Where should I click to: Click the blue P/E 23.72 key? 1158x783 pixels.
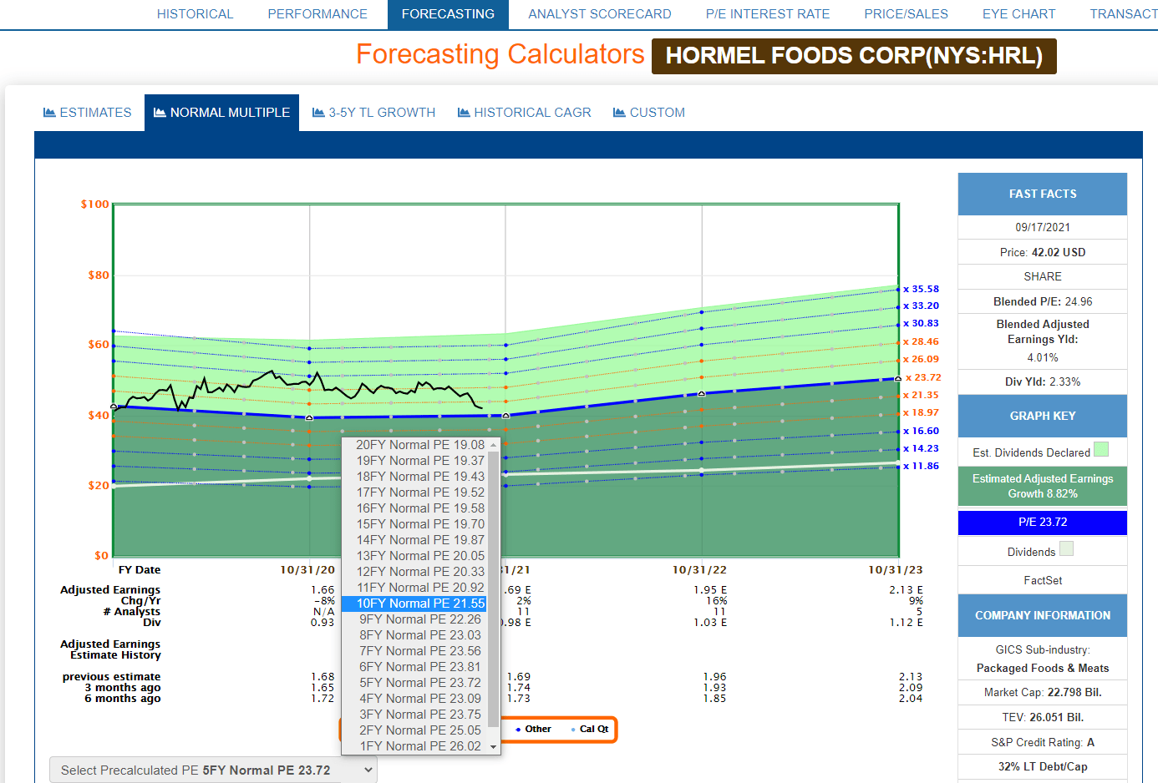click(1043, 523)
